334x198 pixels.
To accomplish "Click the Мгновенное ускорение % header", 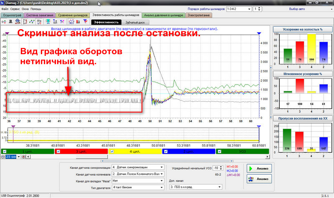I will 302,74.
